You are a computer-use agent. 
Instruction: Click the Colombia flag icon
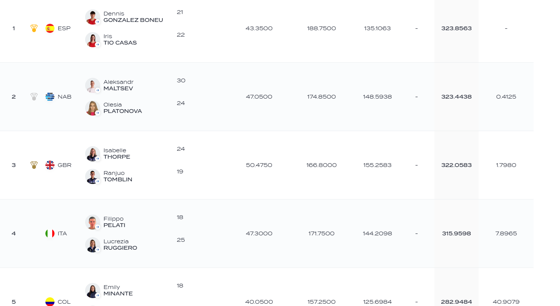(50, 302)
